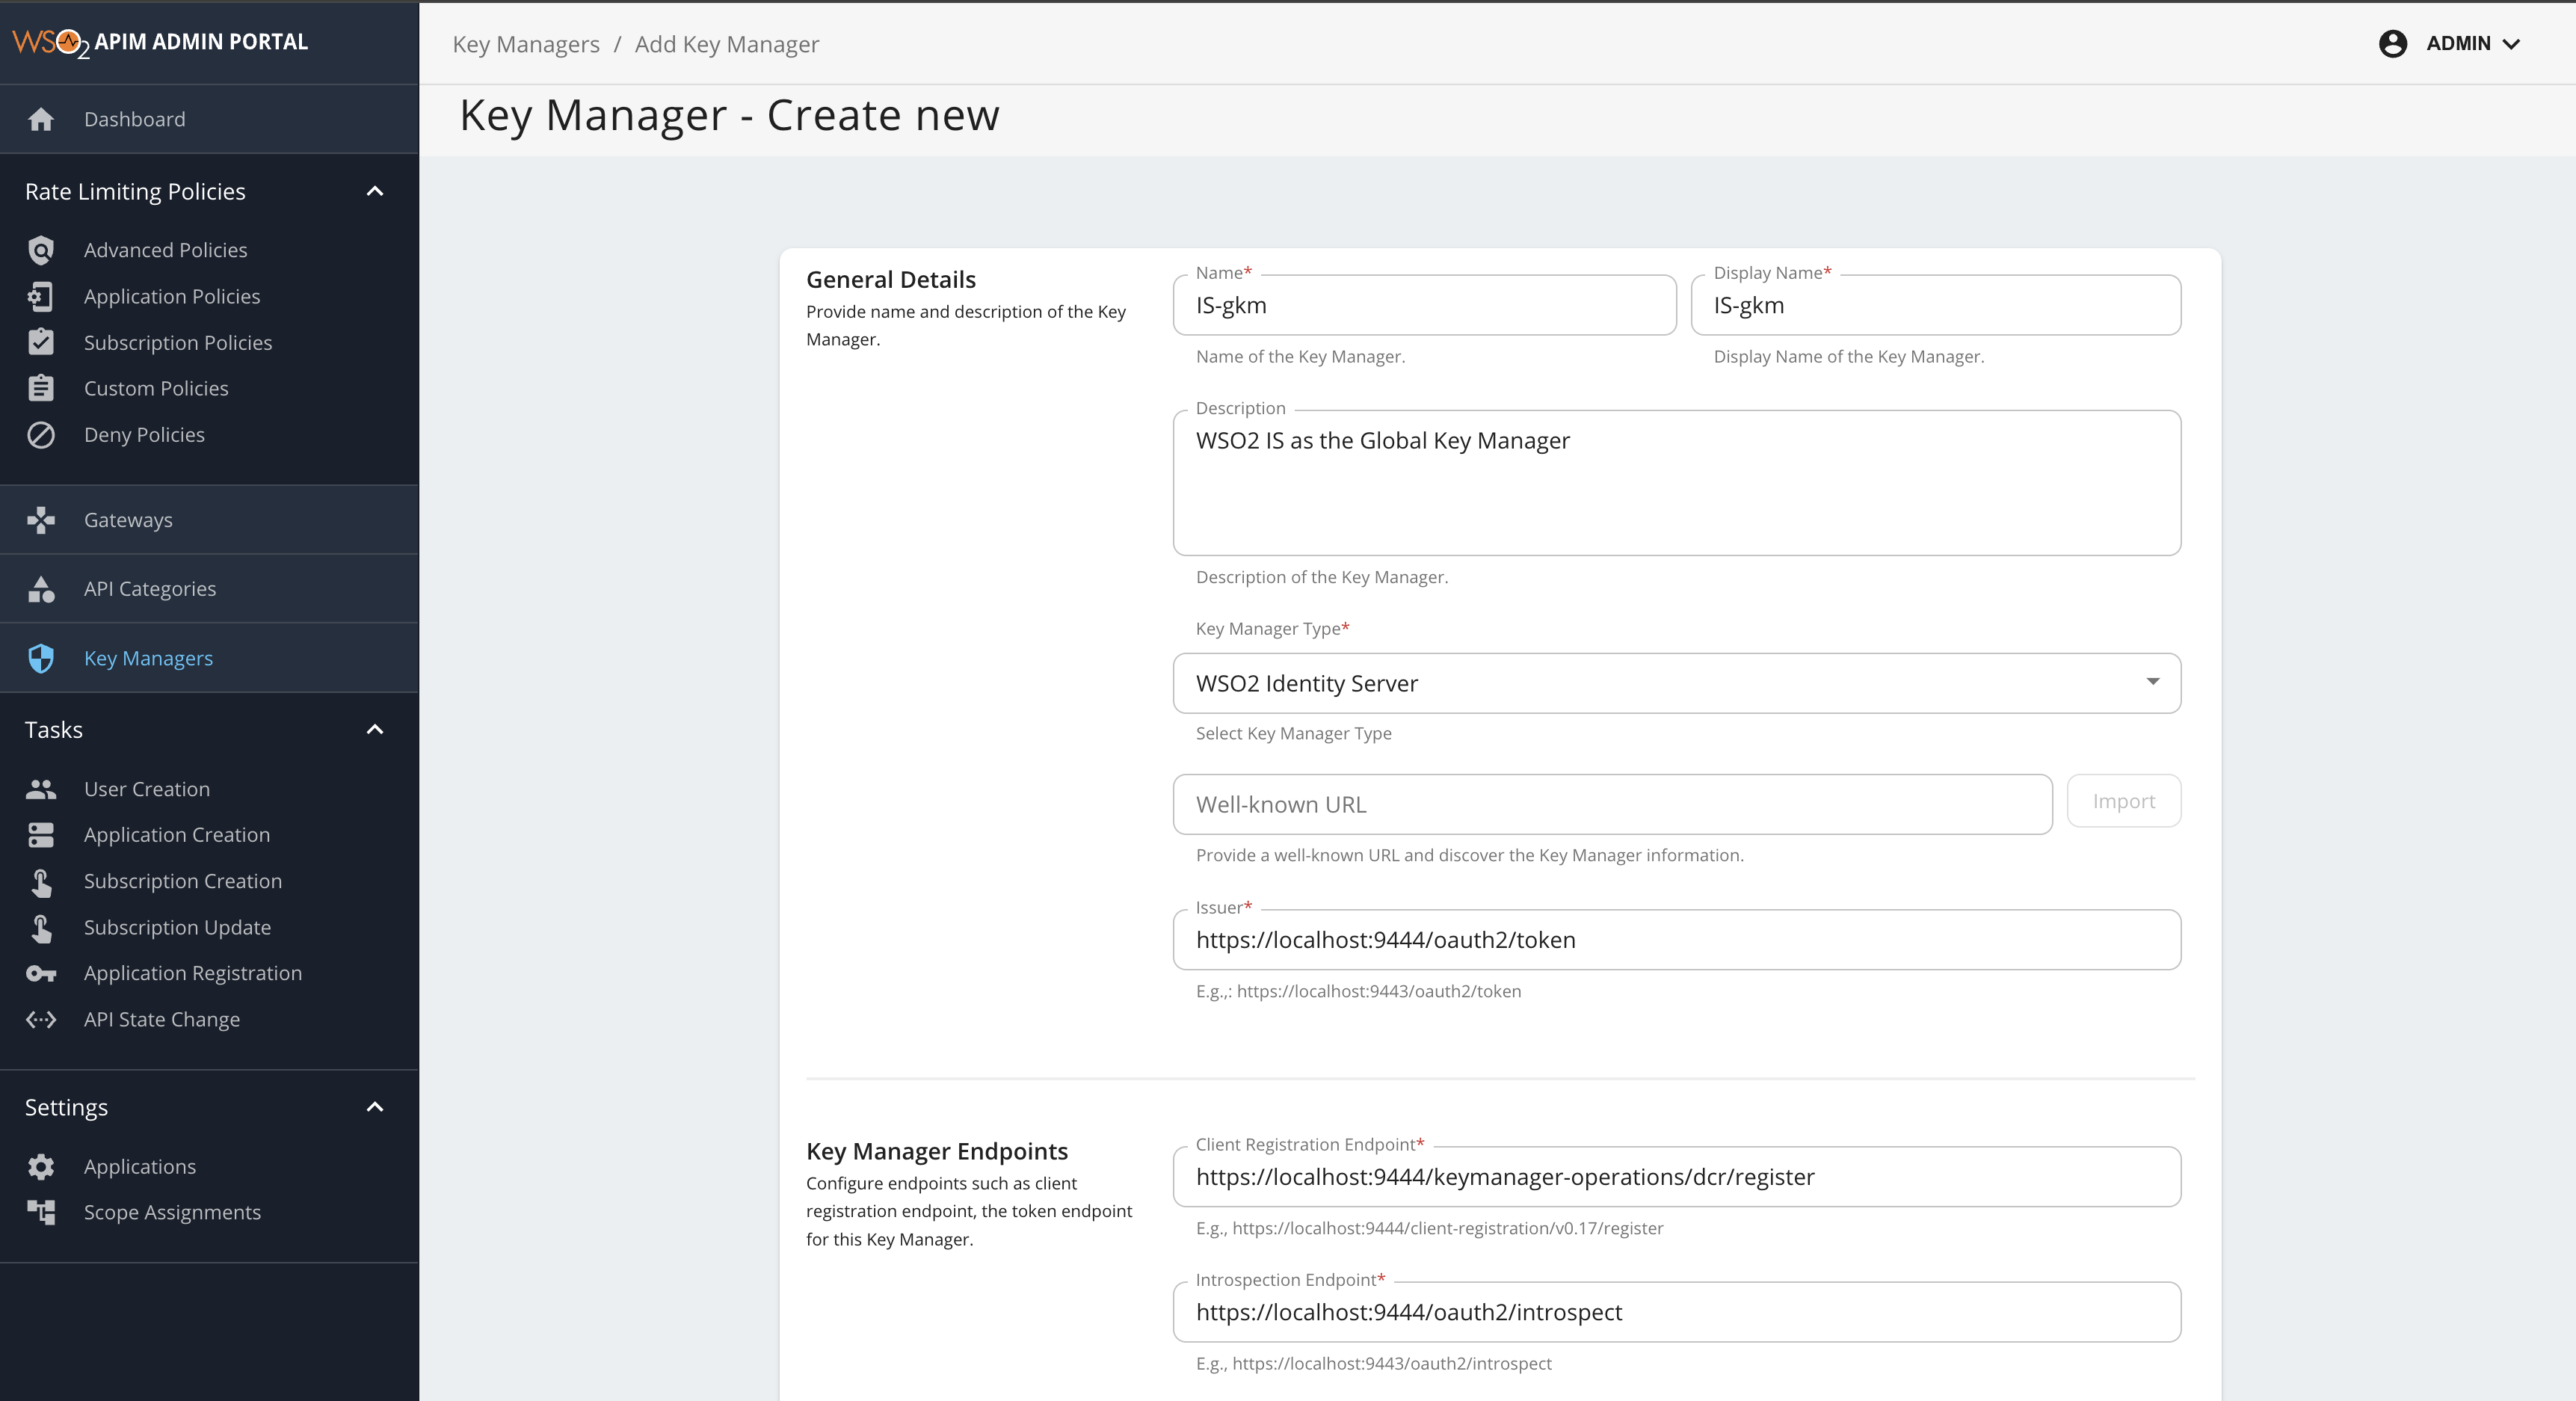Click the Advanced Policies shield icon
Image resolution: width=2576 pixels, height=1401 pixels.
41,250
